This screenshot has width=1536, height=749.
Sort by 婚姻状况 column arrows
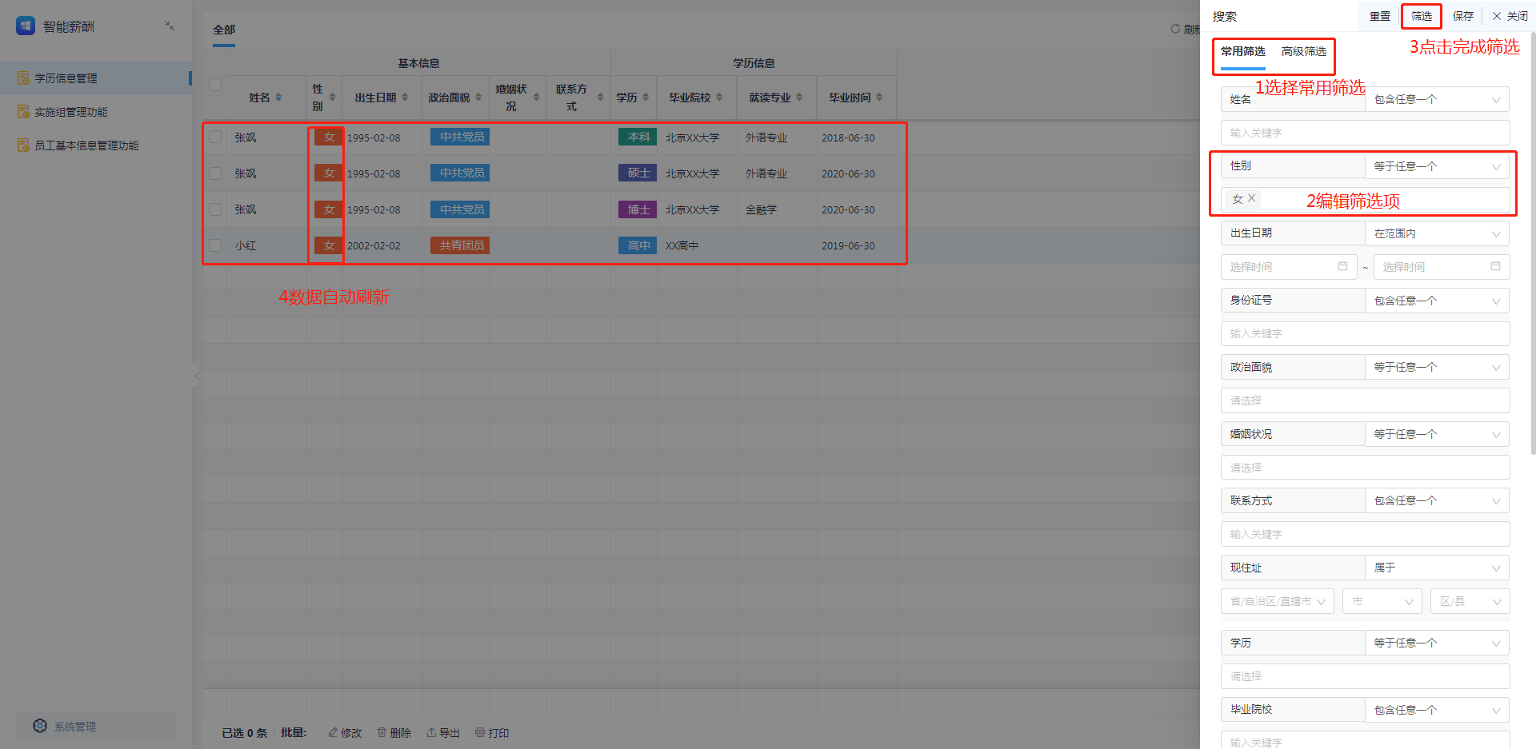coord(536,98)
